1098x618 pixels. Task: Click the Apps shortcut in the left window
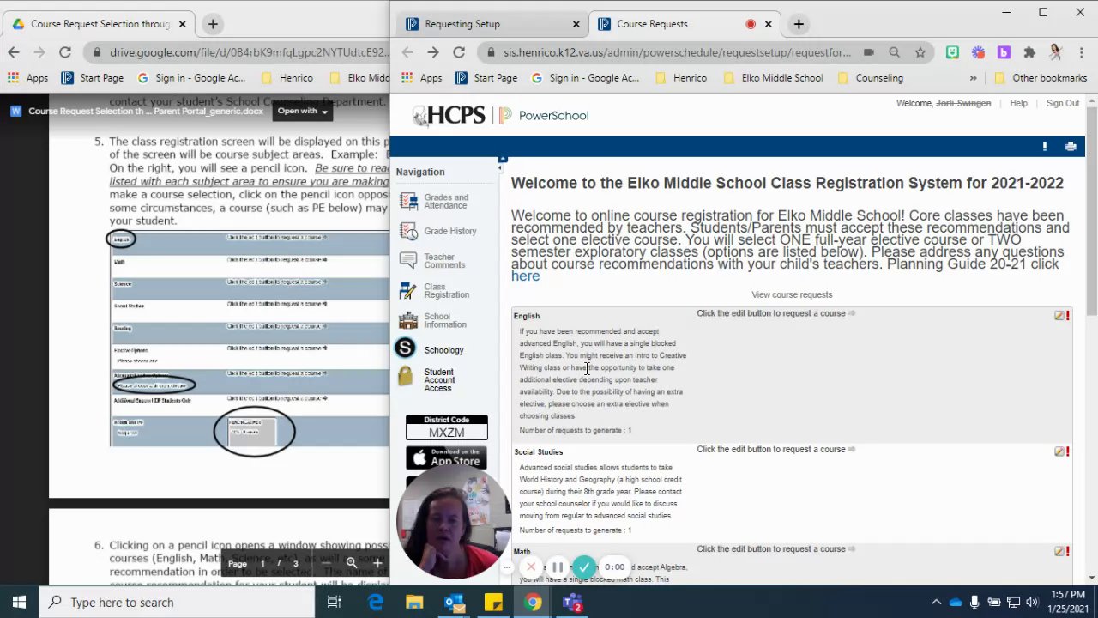(28, 78)
